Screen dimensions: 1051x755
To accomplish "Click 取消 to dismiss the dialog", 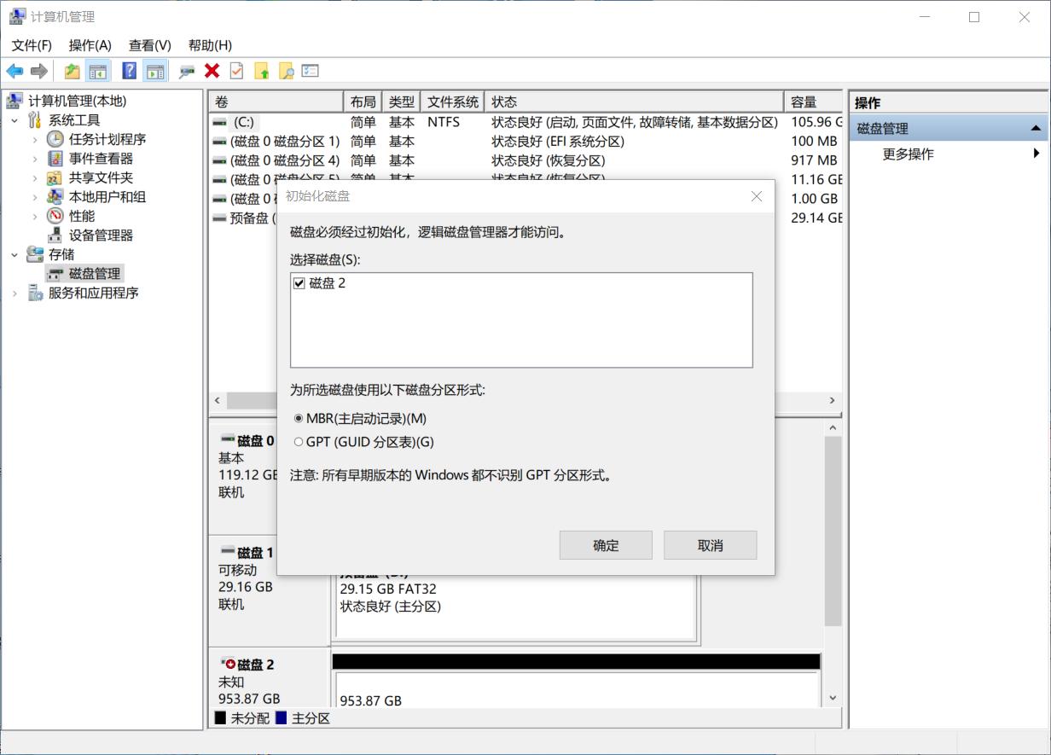I will coord(710,544).
